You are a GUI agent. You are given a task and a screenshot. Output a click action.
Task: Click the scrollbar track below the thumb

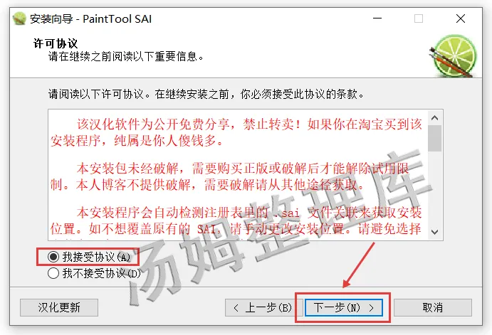[434, 188]
